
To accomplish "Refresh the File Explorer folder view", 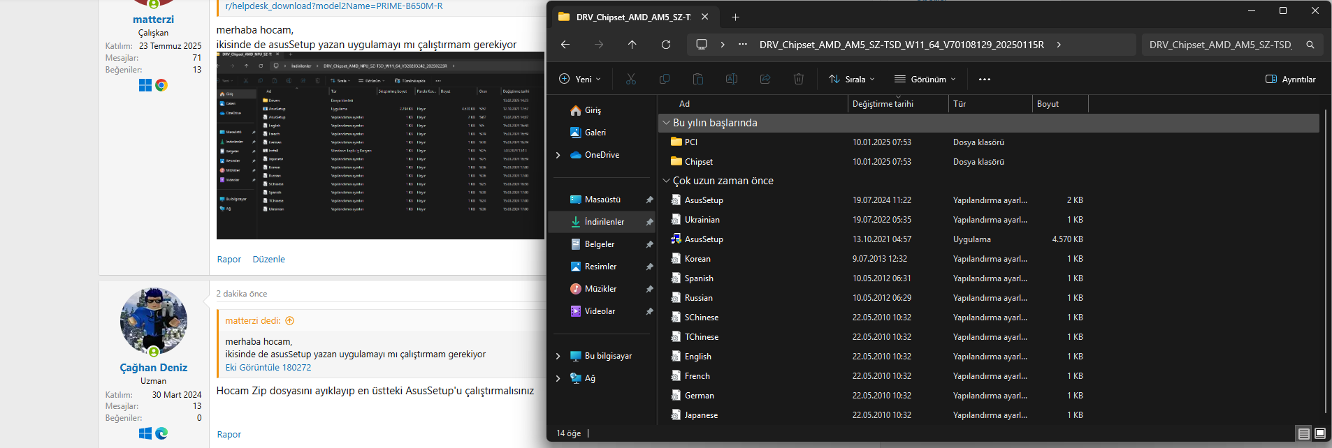I will point(666,45).
